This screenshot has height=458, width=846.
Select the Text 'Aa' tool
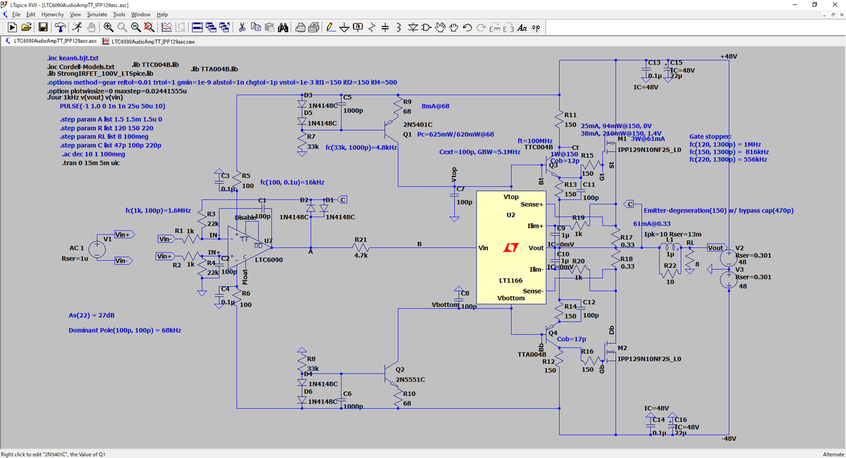(522, 27)
